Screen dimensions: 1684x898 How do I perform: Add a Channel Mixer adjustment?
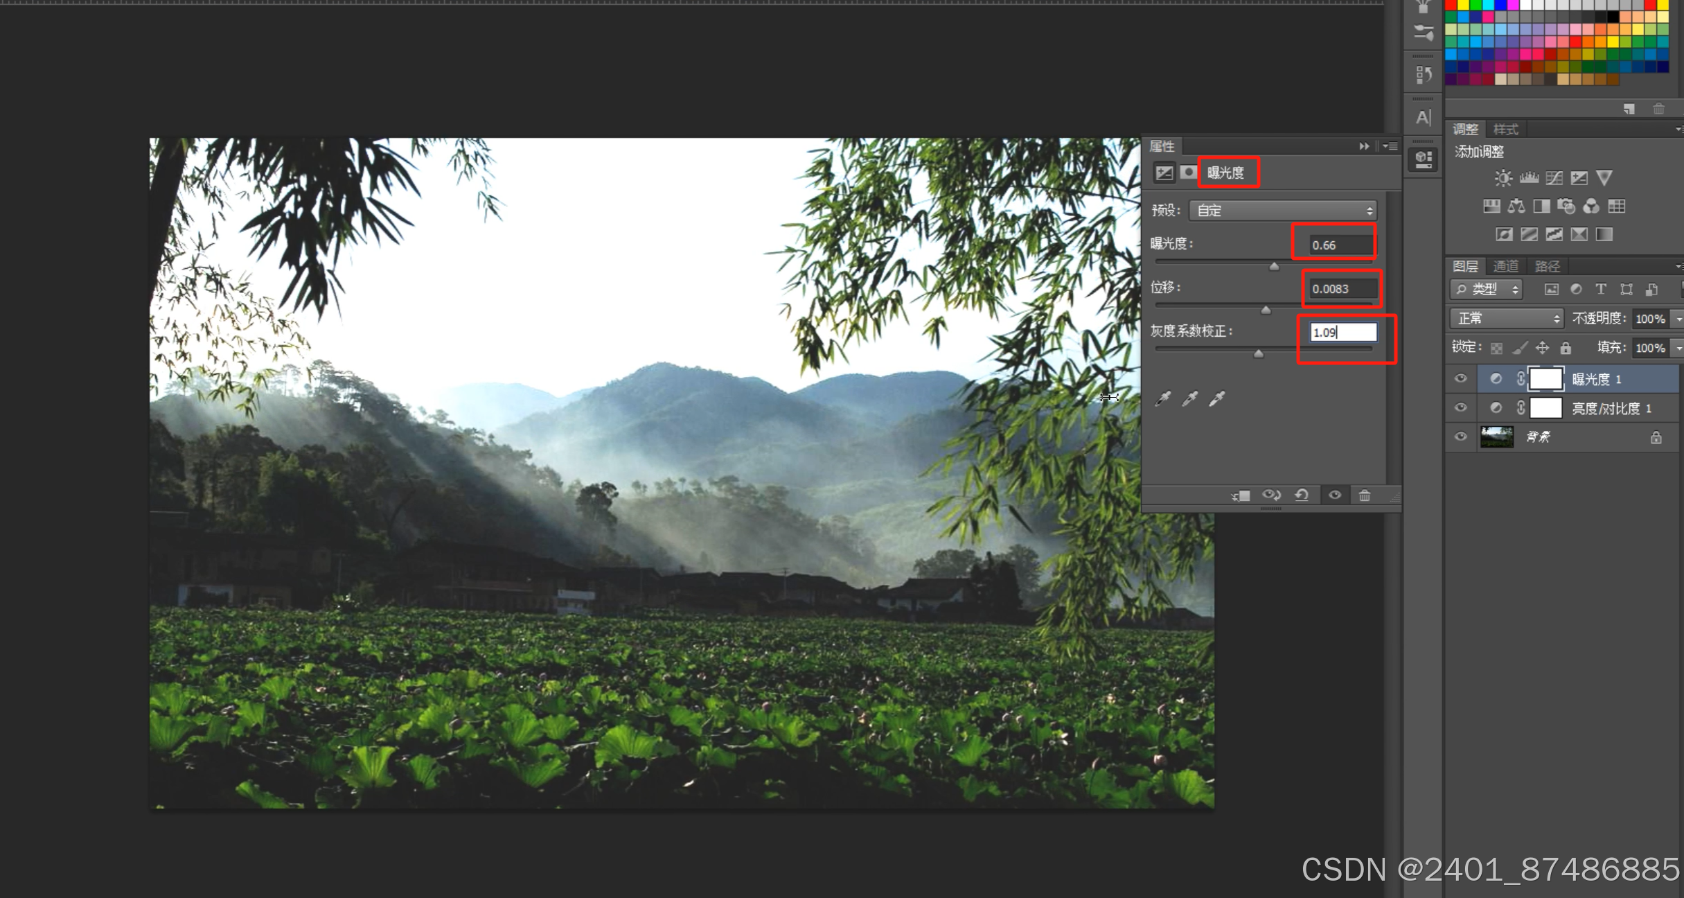[x=1591, y=206]
